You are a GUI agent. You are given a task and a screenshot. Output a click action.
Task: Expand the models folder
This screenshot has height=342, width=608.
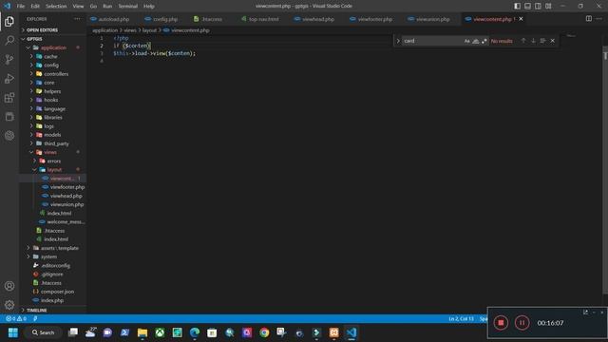coord(53,135)
